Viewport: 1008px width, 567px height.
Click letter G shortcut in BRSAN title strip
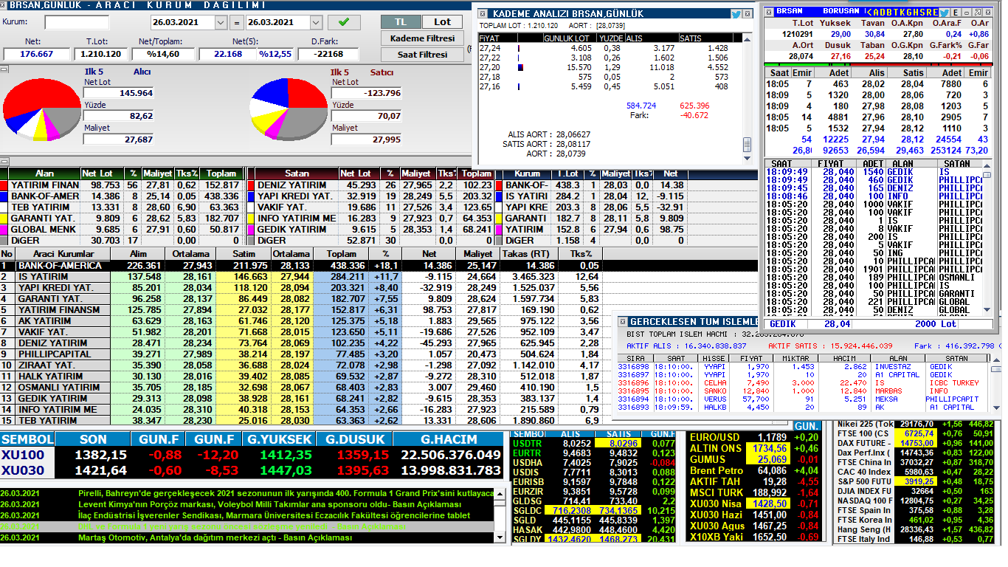pyautogui.click(x=909, y=13)
